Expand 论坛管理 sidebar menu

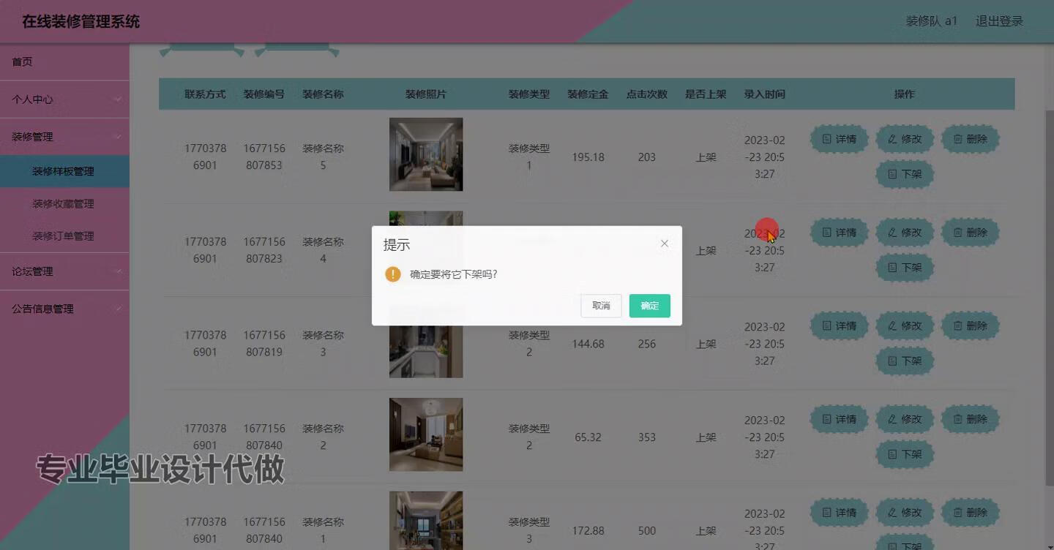click(x=64, y=271)
